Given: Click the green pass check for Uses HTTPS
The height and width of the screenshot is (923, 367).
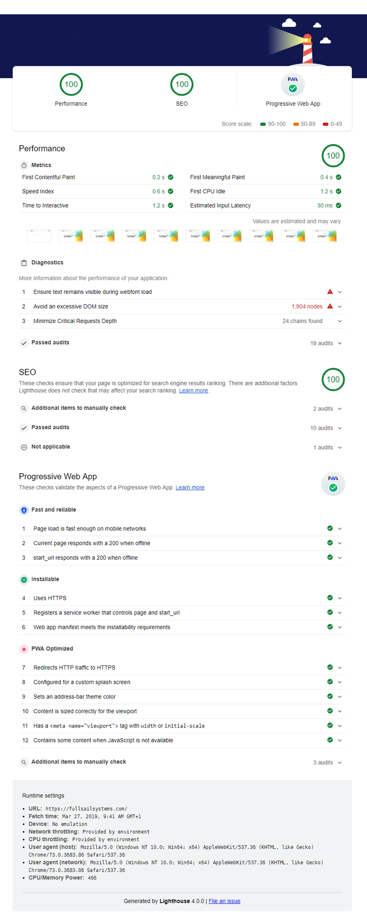Looking at the screenshot, I should 330,598.
